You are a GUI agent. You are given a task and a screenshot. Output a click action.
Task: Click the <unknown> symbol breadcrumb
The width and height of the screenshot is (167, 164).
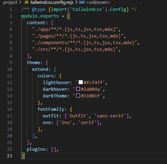pos(98,2)
